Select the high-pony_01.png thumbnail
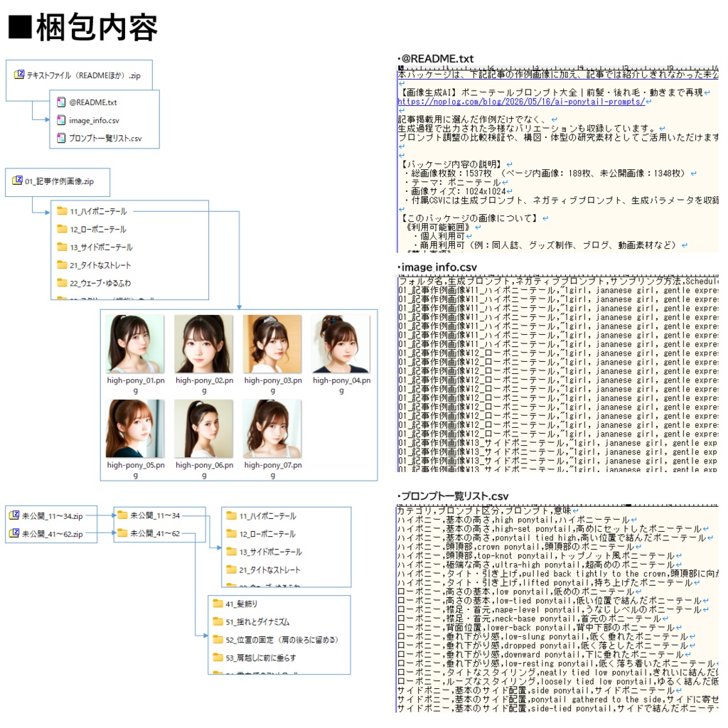The image size is (728, 728). tap(135, 344)
